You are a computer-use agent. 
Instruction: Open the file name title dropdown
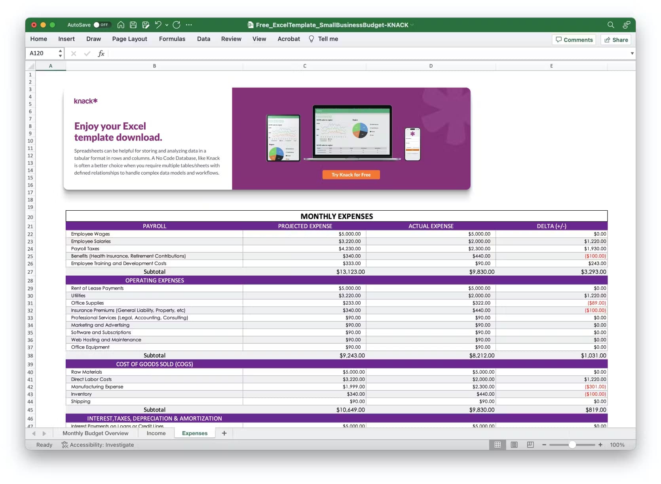(x=412, y=25)
